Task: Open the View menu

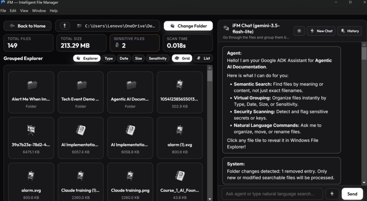Action: click(x=24, y=10)
